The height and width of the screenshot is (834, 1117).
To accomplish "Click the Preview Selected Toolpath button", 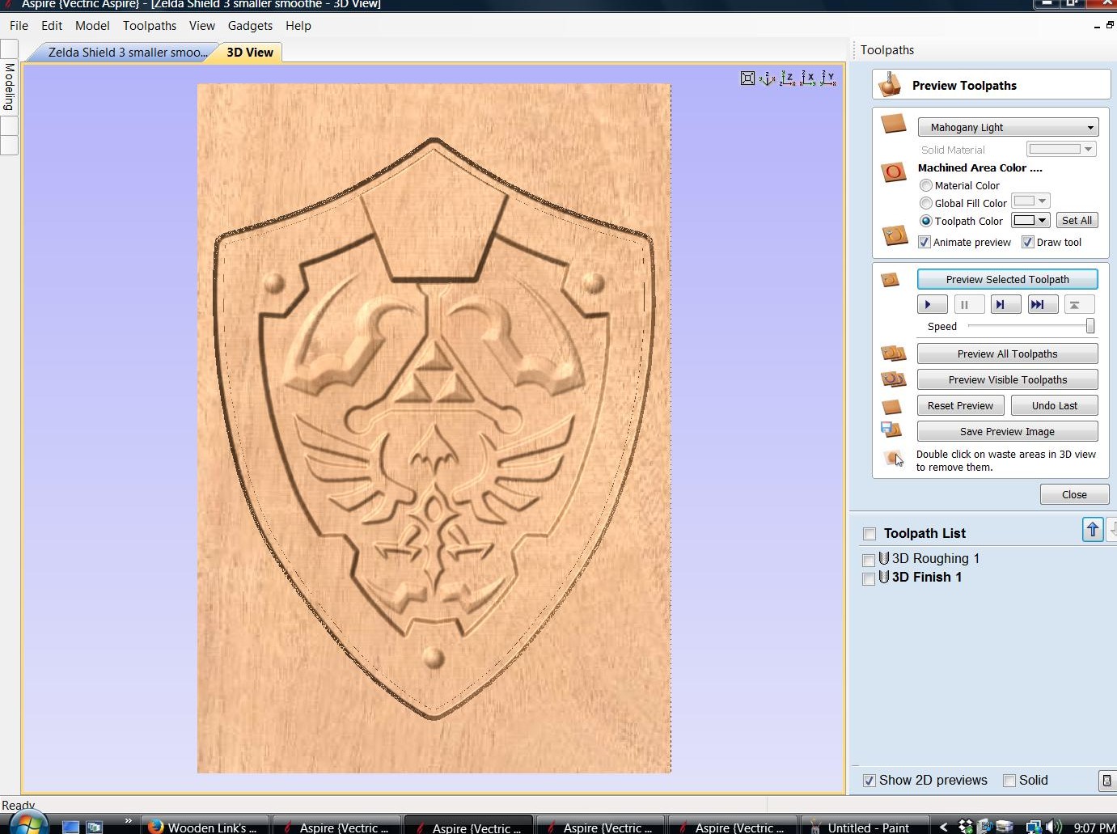I will pyautogui.click(x=1008, y=279).
